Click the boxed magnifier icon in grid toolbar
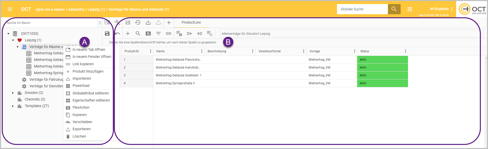This screenshot has height=149, width=488. (x=148, y=34)
